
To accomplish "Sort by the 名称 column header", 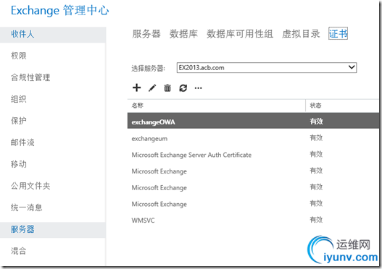I will 216,106.
